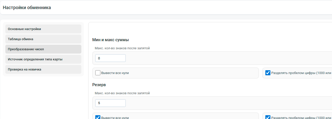Click the Вывести все нули label text under Мин и макс суммы

115,73
